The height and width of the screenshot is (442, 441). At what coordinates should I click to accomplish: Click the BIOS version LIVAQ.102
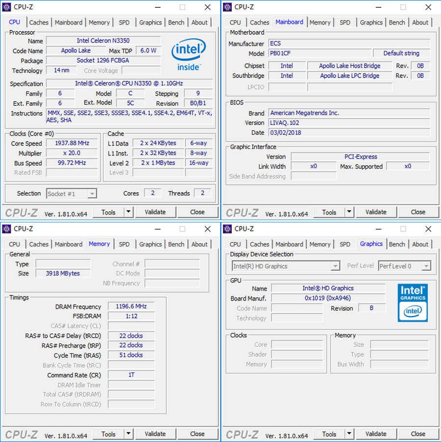(x=349, y=123)
